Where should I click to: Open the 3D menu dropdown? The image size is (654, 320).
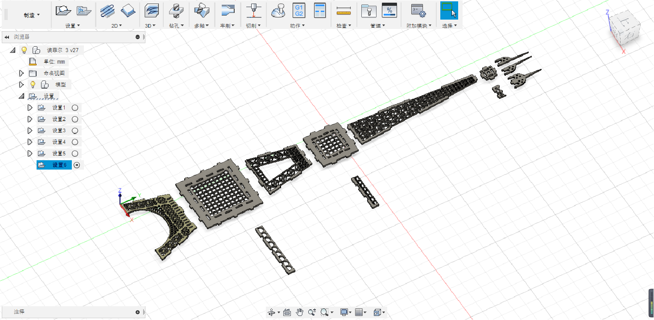(150, 26)
